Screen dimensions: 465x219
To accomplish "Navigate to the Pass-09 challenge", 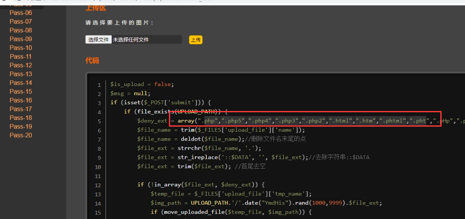I will click(x=21, y=39).
